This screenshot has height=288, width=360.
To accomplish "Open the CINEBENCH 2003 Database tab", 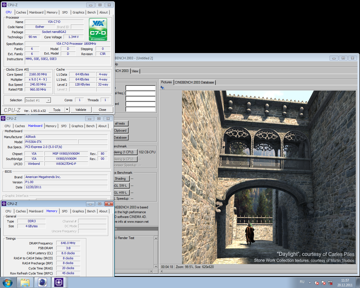I will (194, 82).
